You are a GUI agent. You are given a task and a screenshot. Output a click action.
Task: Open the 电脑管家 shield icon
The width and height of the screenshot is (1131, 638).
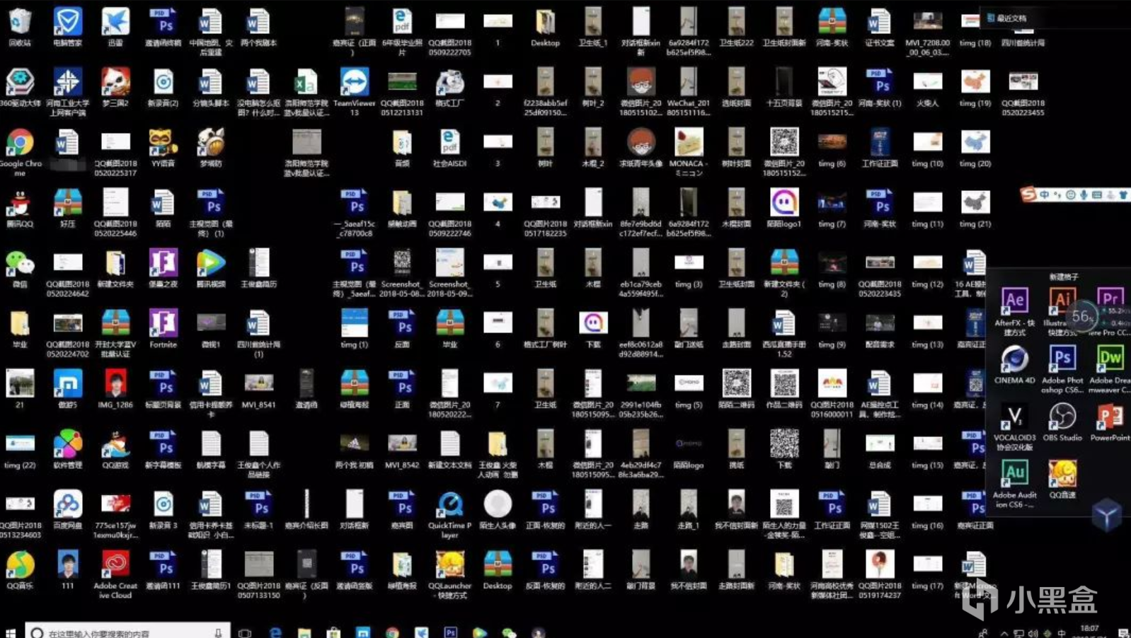tap(68, 26)
